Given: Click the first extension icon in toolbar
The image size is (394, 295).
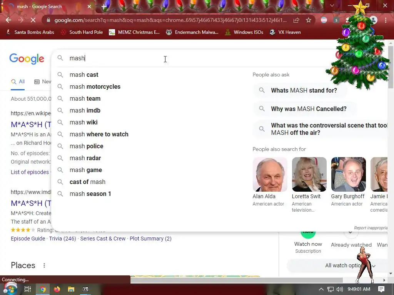Looking at the screenshot, I should 324,20.
